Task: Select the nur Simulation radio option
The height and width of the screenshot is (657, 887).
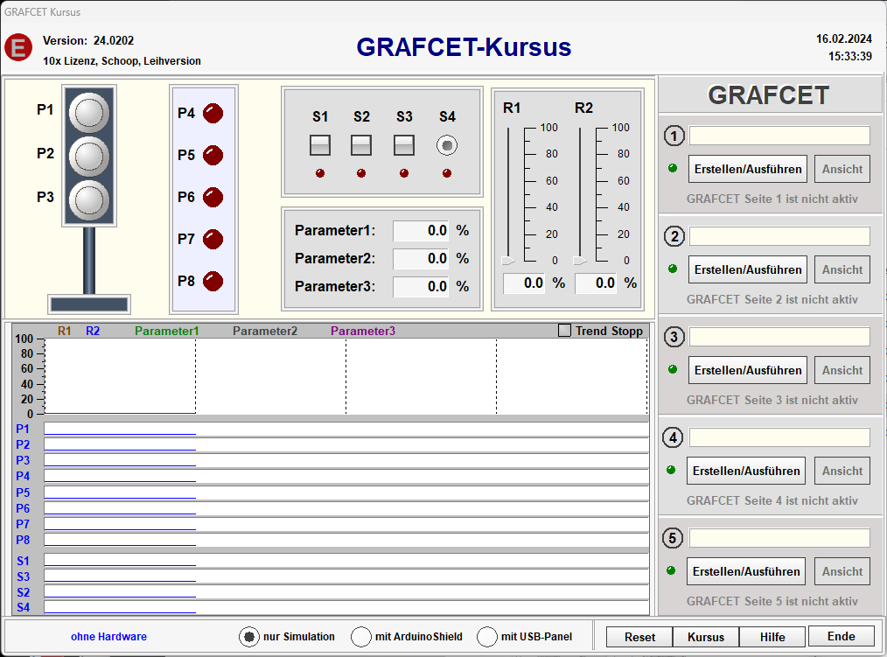Action: [249, 637]
